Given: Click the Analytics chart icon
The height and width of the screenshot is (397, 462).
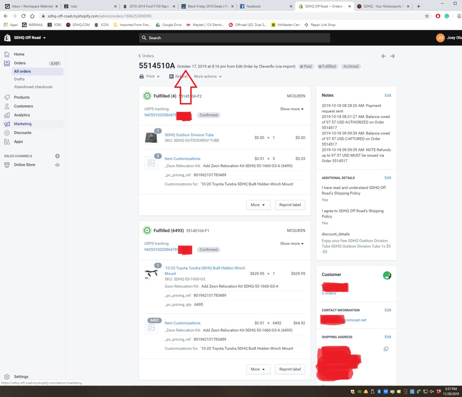Looking at the screenshot, I should point(7,115).
